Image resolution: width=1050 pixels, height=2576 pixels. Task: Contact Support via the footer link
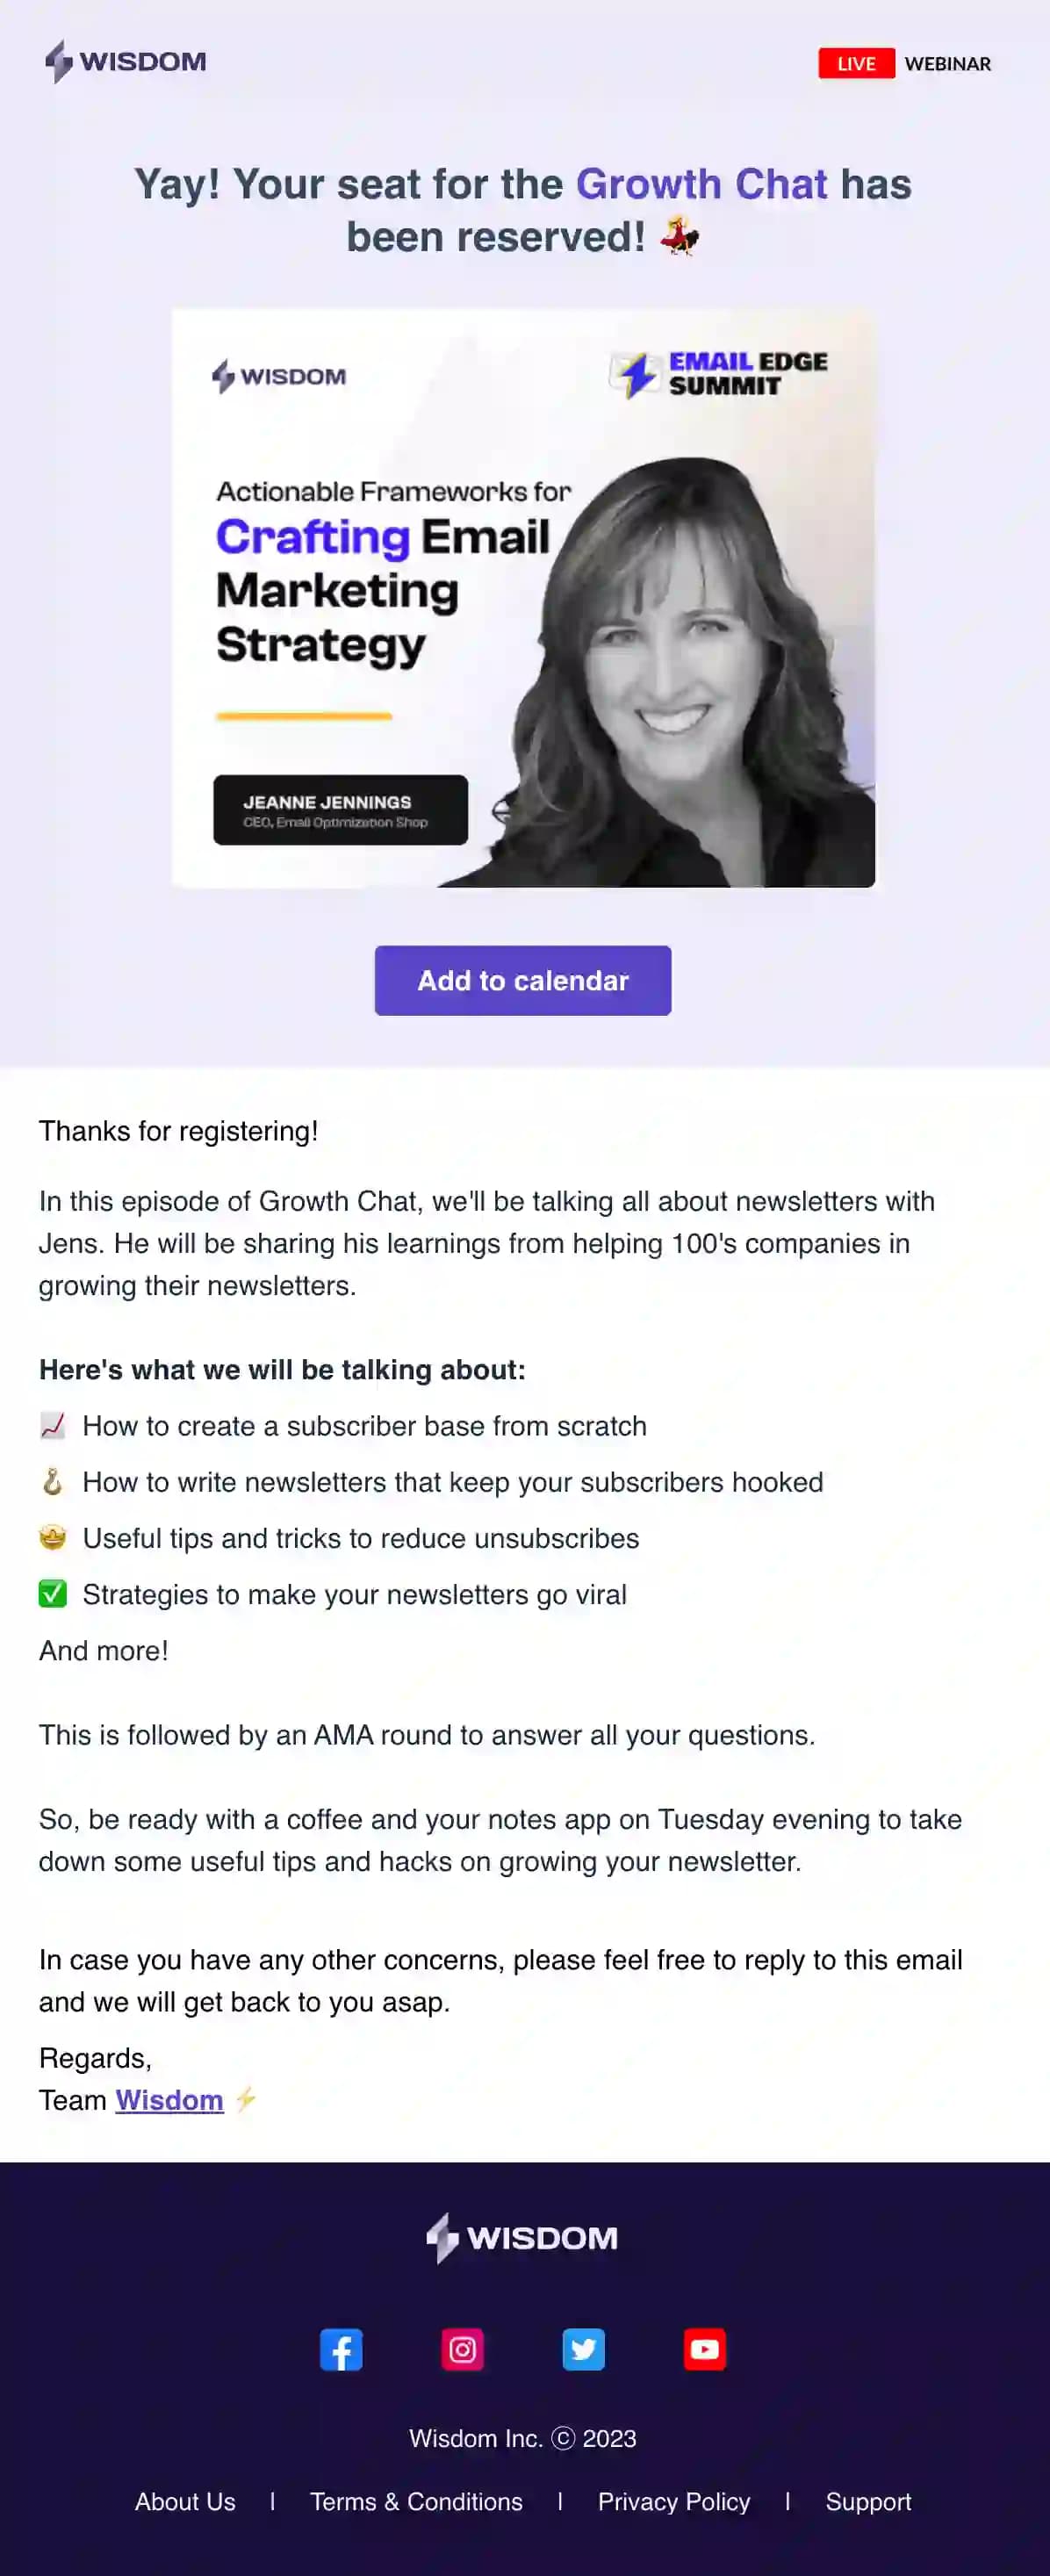click(868, 2502)
